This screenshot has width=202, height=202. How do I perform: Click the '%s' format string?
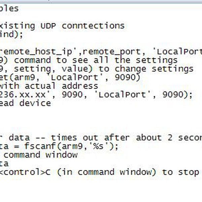(98, 146)
